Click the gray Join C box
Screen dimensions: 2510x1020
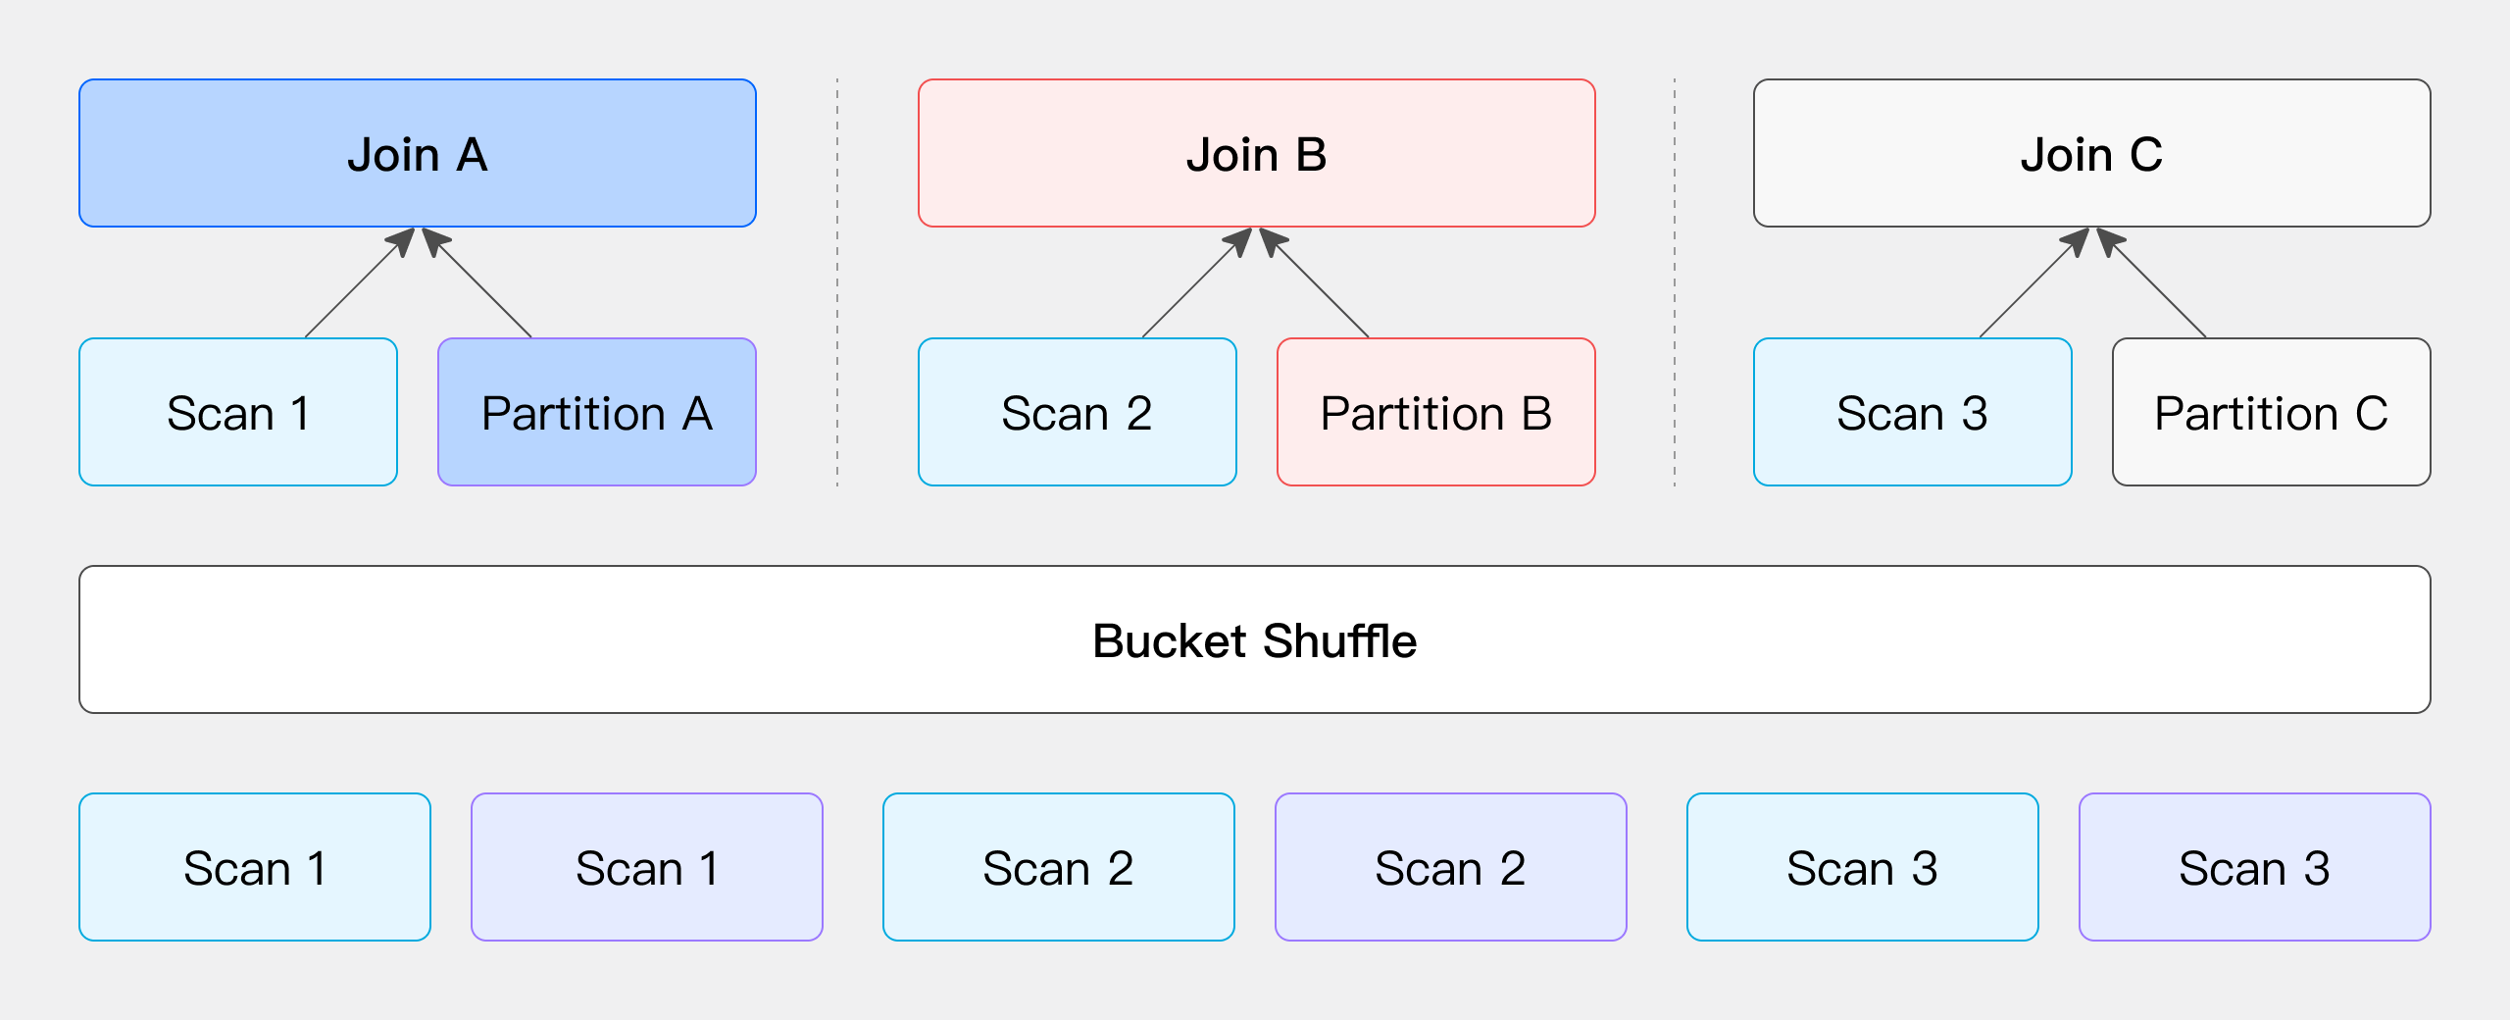2091,153
